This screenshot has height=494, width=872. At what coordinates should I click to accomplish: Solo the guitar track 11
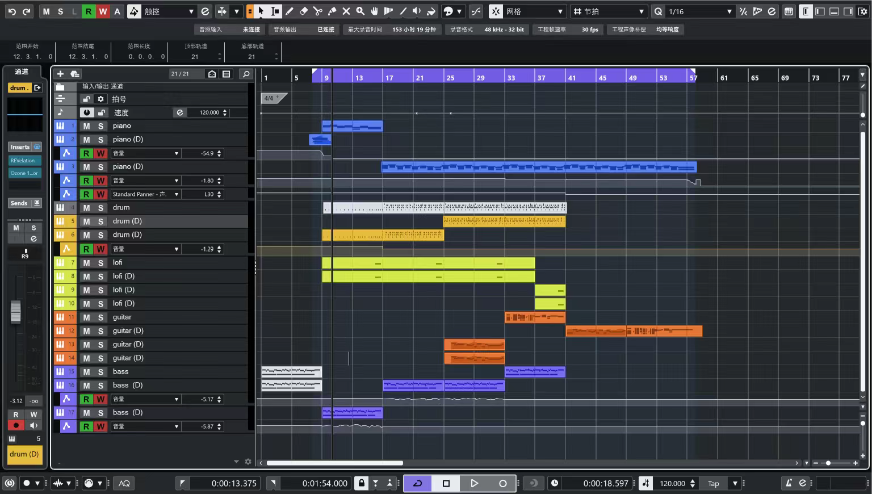pyautogui.click(x=100, y=317)
